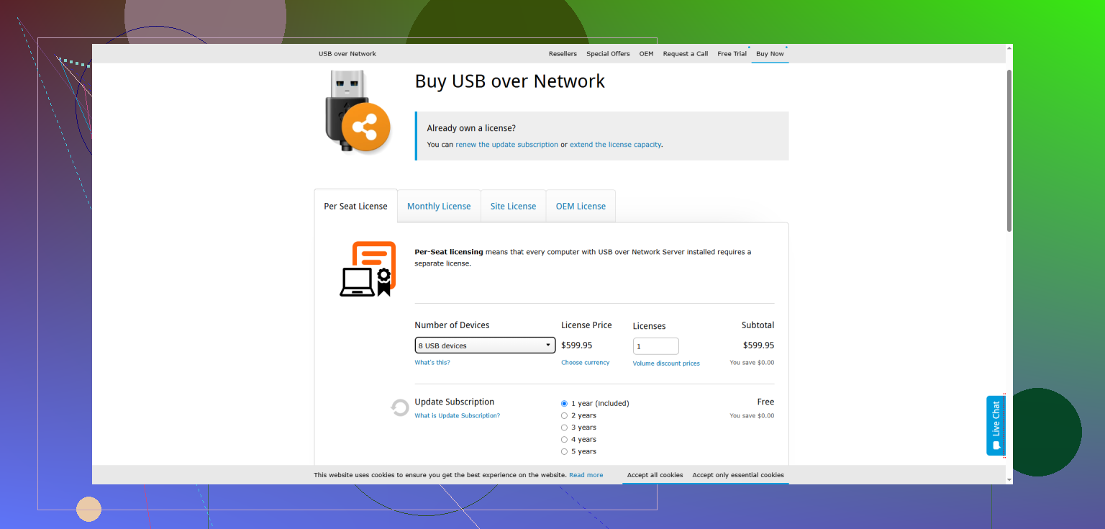Open the Site License tab

click(513, 207)
